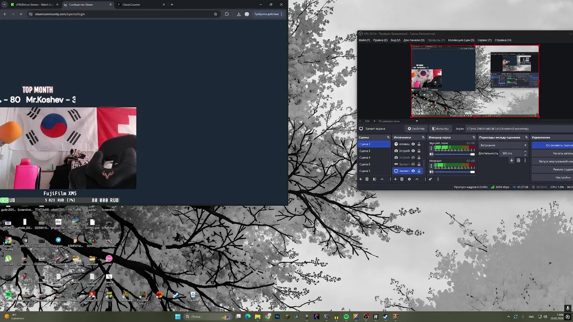Add a new source in Sources panel
Viewport: 573px width, 322px height.
pos(395,179)
